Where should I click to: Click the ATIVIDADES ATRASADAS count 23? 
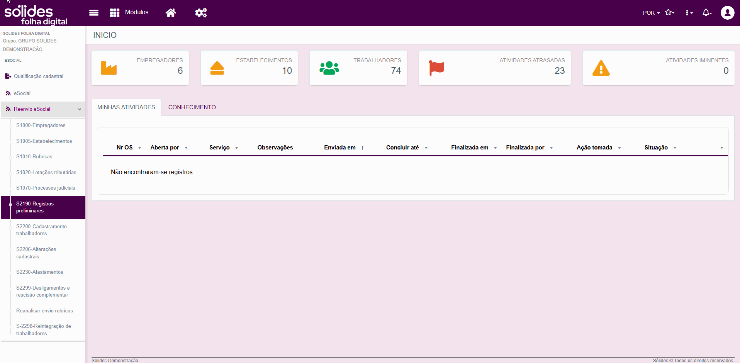pyautogui.click(x=560, y=71)
